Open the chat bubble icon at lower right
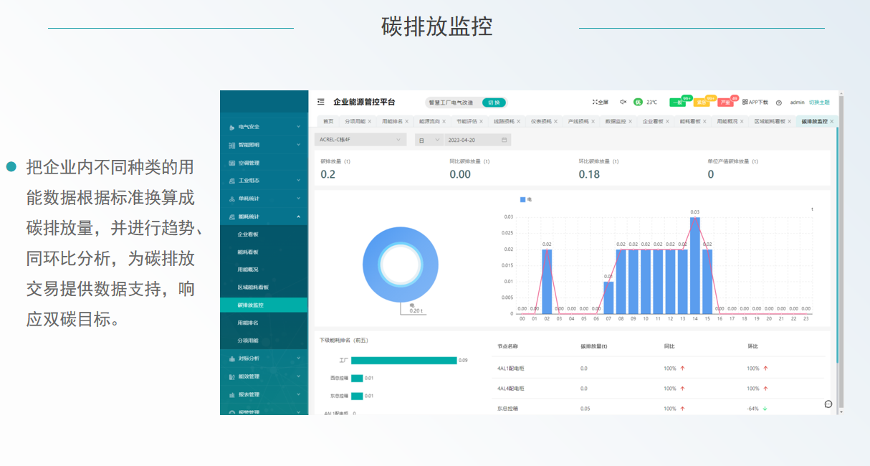 (x=828, y=404)
